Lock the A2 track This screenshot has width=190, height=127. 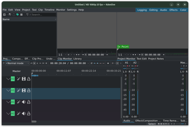[x=29, y=113]
